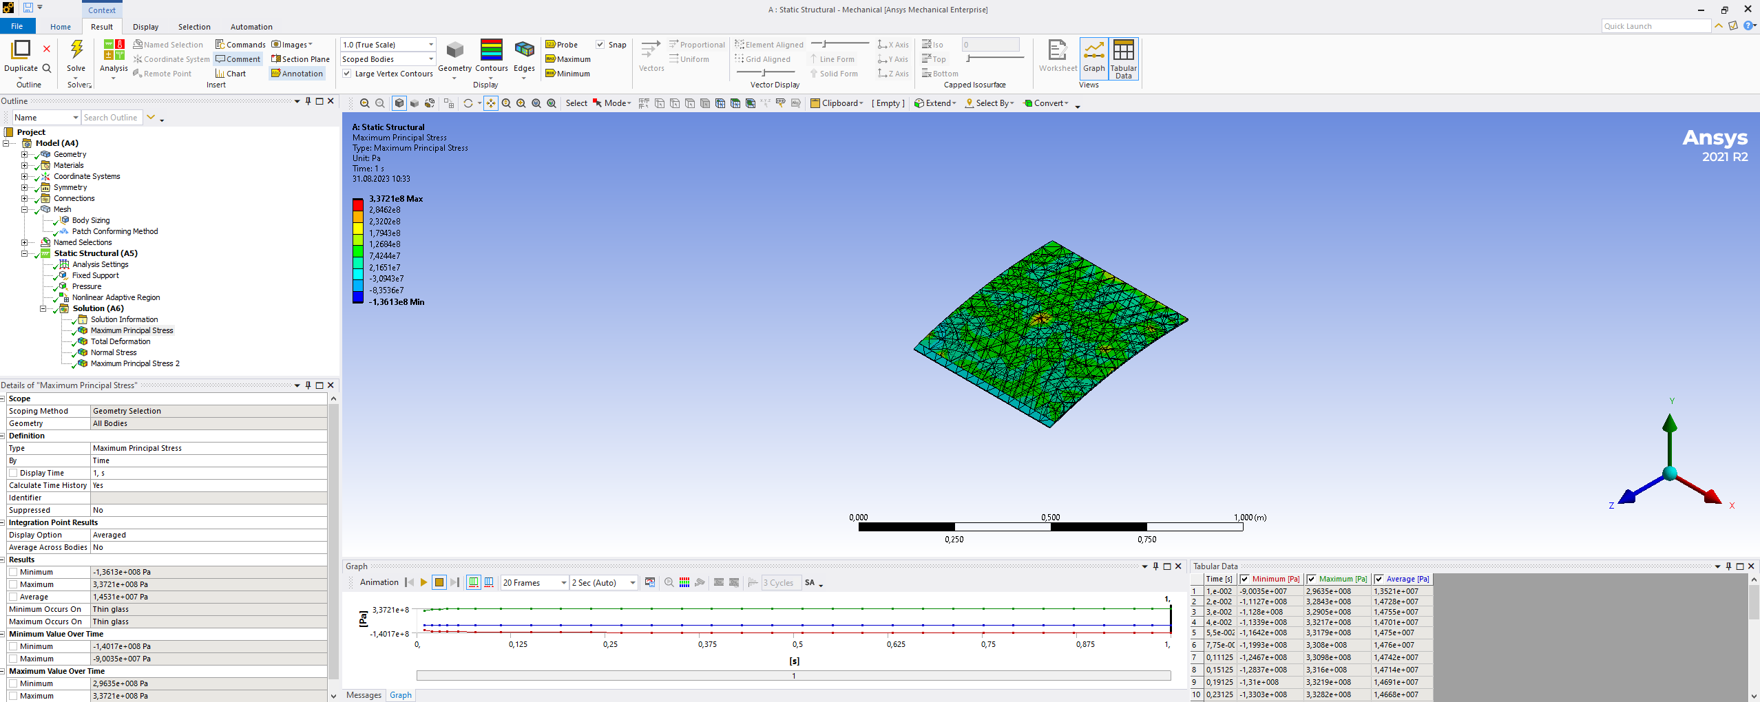Toggle the Display Time checkbox

coord(13,473)
